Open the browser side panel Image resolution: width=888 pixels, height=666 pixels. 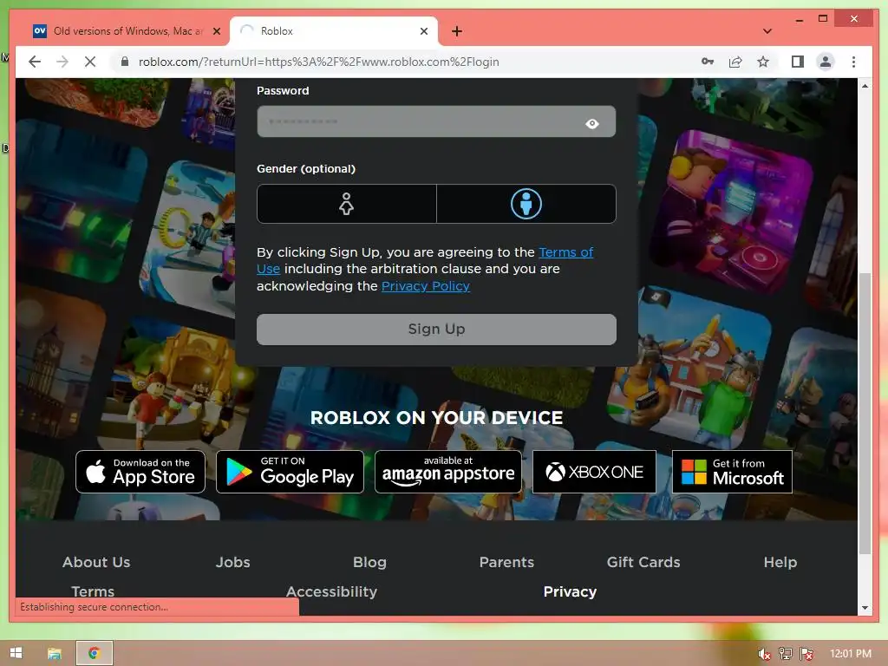798,62
